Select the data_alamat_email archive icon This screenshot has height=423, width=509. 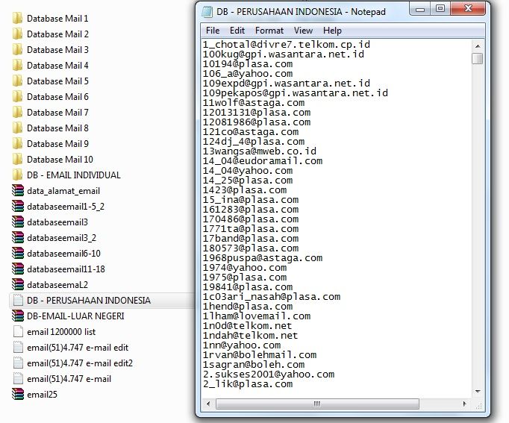(x=18, y=191)
